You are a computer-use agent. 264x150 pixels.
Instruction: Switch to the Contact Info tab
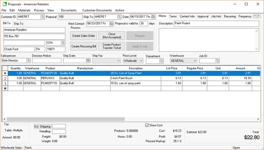(187, 16)
